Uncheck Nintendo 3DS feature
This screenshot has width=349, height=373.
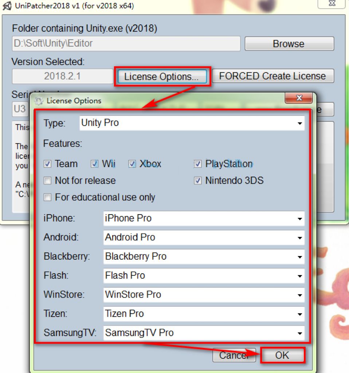tap(197, 181)
